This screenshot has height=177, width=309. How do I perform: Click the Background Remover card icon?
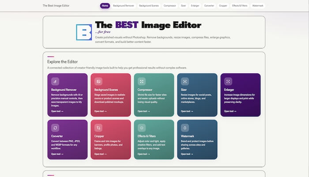coord(55,81)
